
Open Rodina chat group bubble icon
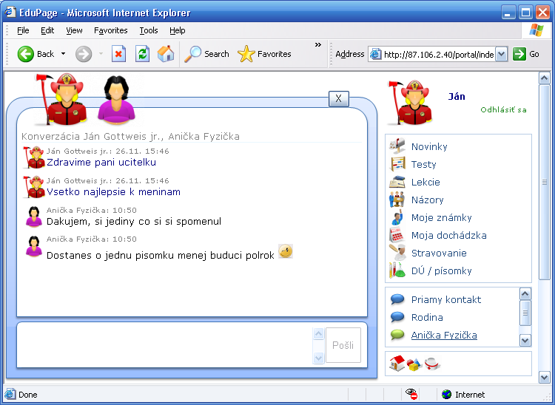pos(397,317)
